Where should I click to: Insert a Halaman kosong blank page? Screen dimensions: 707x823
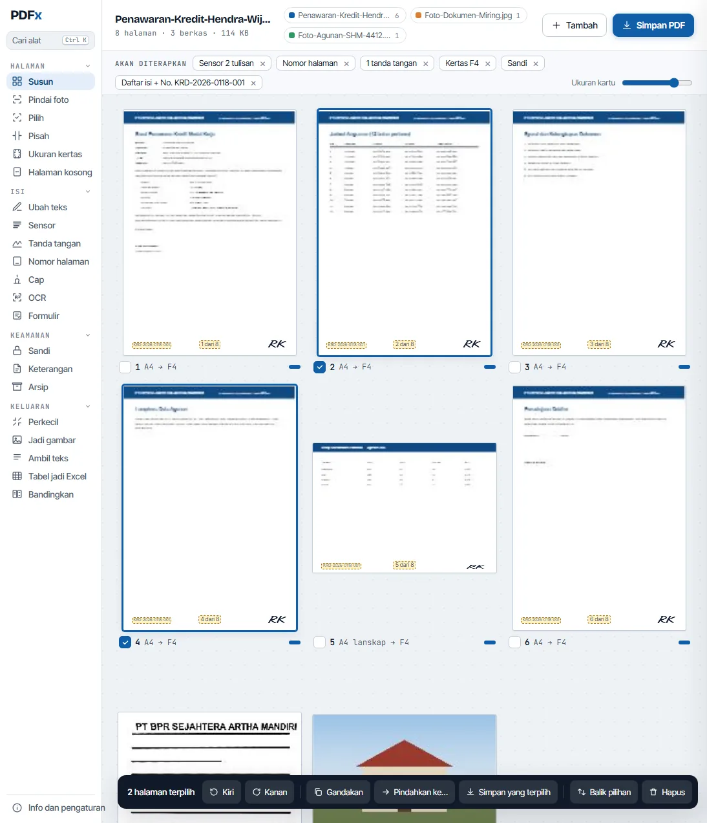(50, 172)
